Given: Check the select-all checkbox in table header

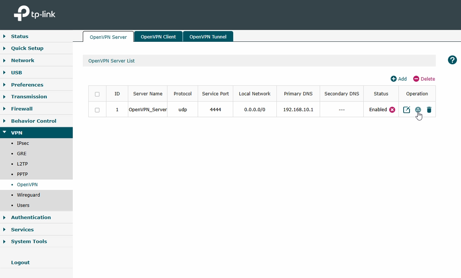Looking at the screenshot, I should pos(97,94).
